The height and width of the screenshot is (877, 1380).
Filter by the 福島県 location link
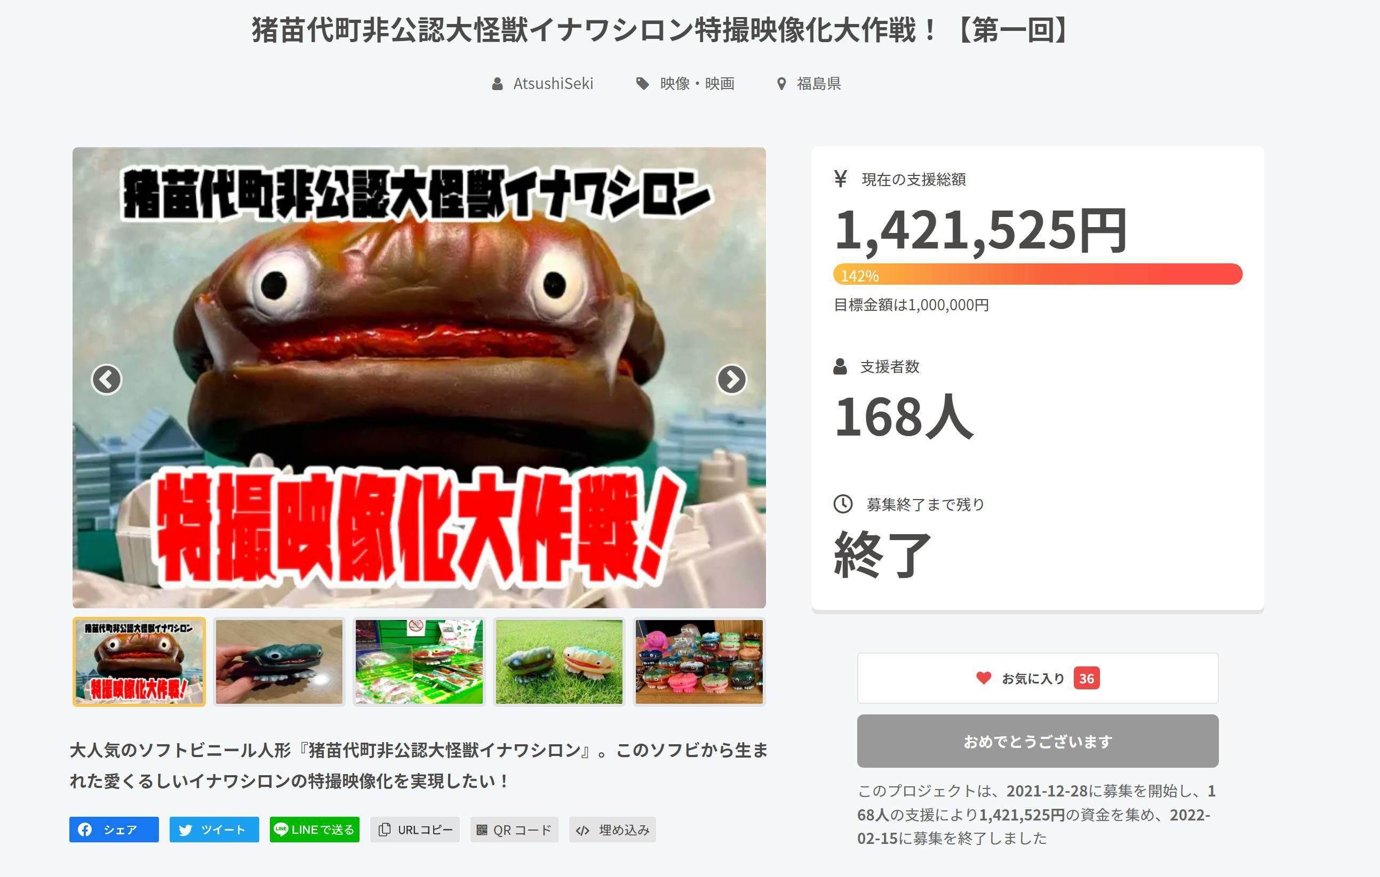coord(809,84)
